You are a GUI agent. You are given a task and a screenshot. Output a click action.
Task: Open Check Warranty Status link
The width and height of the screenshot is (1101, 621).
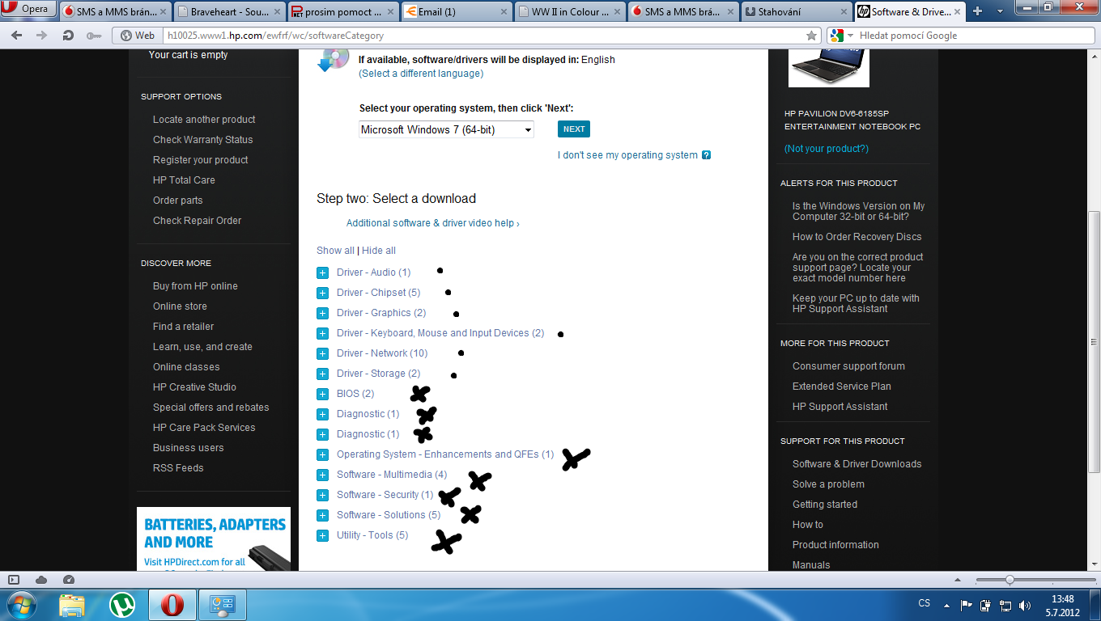click(x=203, y=140)
